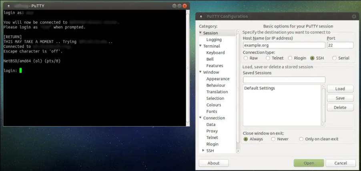Open the Session category
This screenshot has width=361, height=171.
(211, 33)
